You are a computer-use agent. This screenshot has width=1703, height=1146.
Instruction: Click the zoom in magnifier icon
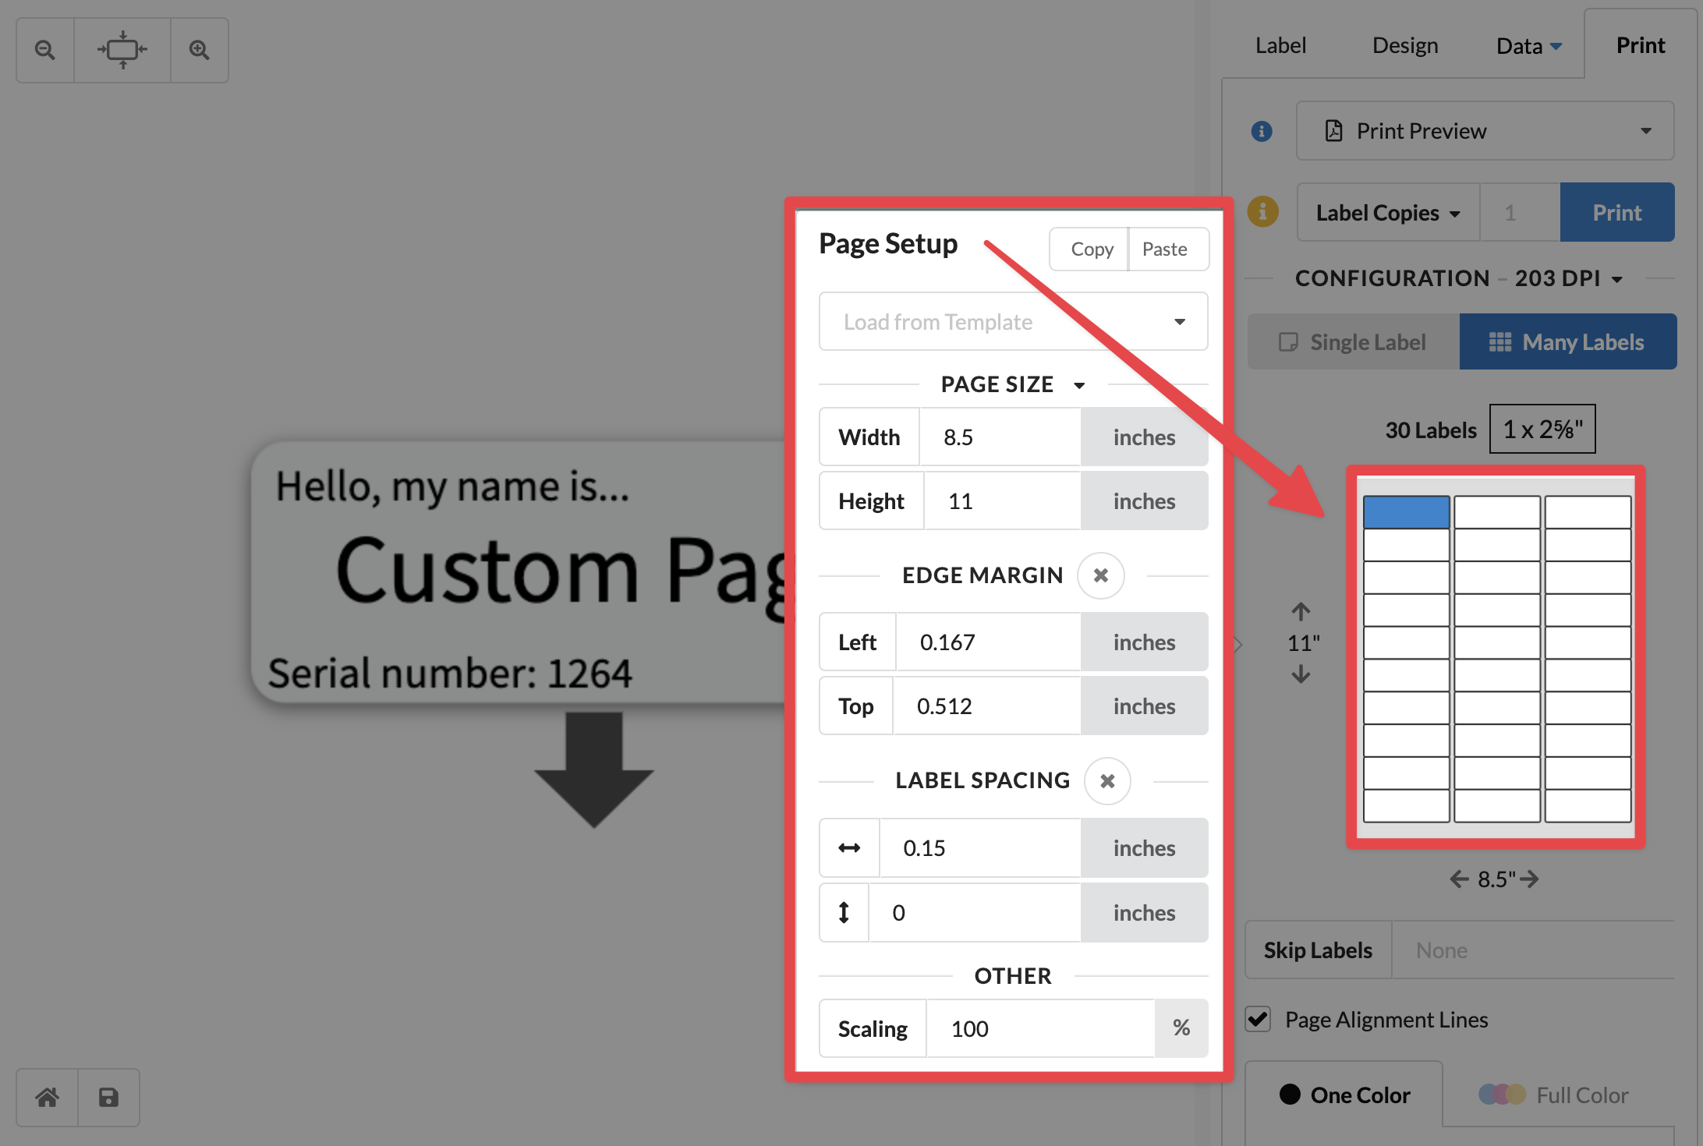200,51
